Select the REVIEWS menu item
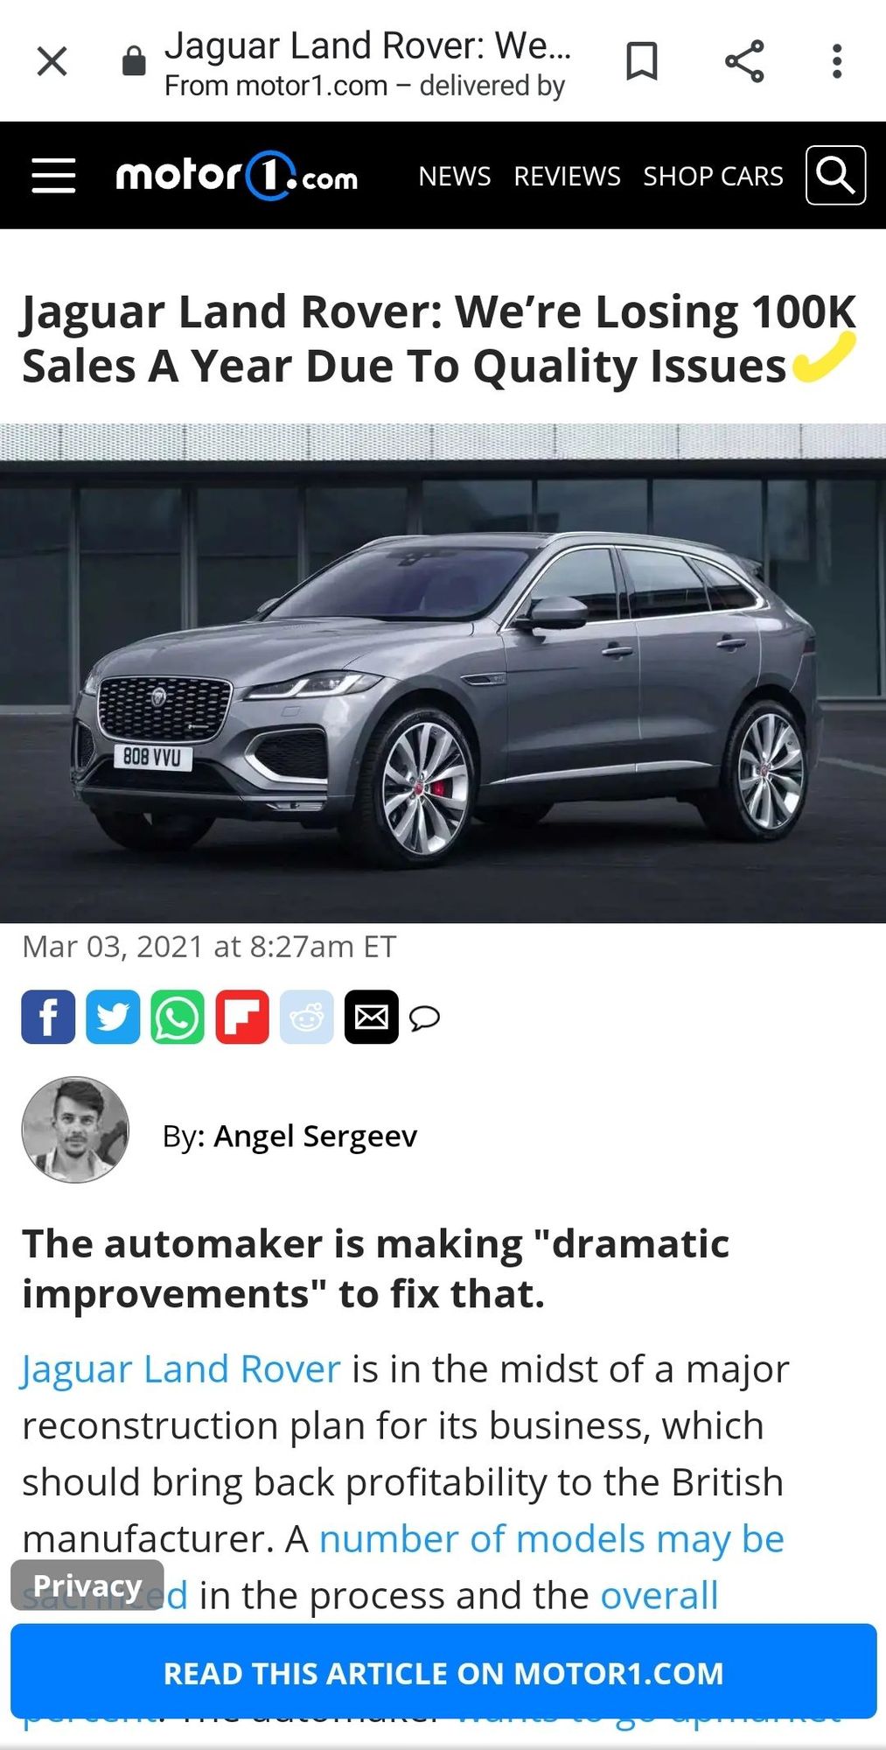The height and width of the screenshot is (1750, 886). coord(567,176)
